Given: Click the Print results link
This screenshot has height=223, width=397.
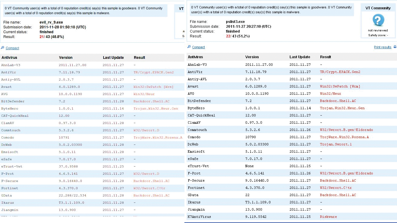Looking at the screenshot, I should point(382,47).
